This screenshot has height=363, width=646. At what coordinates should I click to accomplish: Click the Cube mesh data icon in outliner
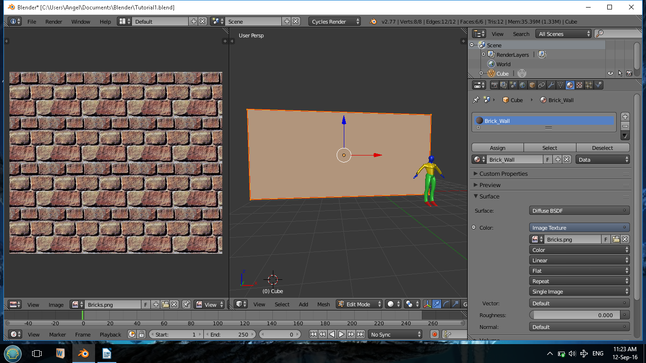coord(522,73)
